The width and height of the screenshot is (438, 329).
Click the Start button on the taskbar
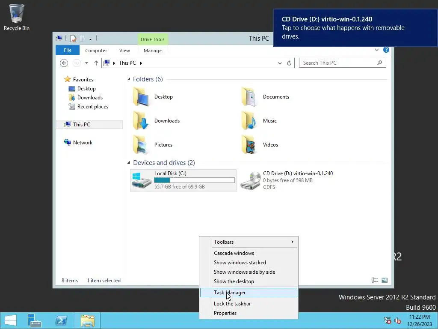tap(11, 320)
